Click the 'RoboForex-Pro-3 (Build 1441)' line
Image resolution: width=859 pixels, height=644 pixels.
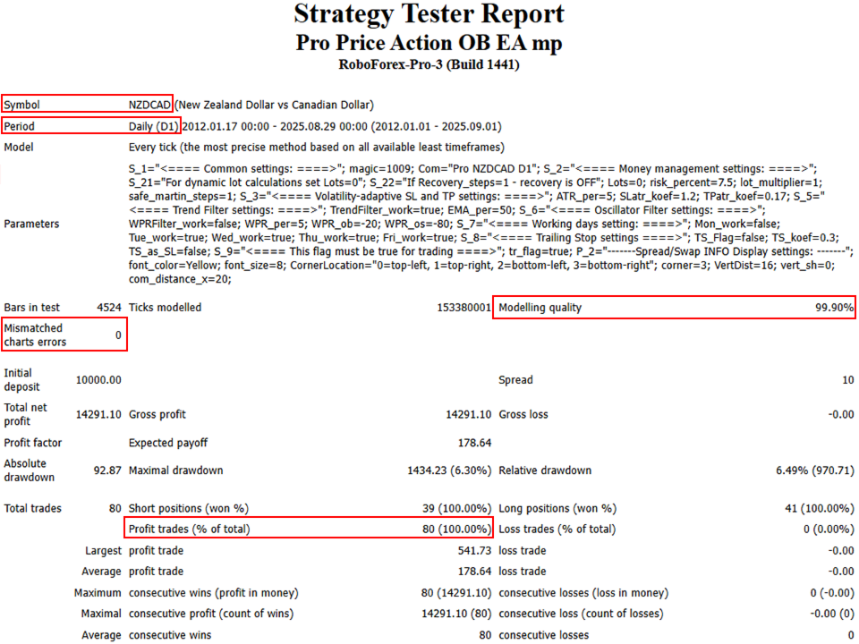[429, 64]
